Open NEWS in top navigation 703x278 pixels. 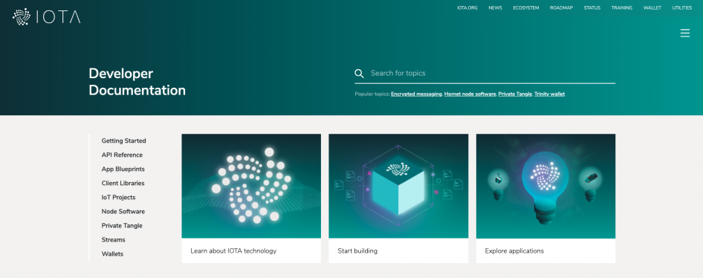coord(495,8)
